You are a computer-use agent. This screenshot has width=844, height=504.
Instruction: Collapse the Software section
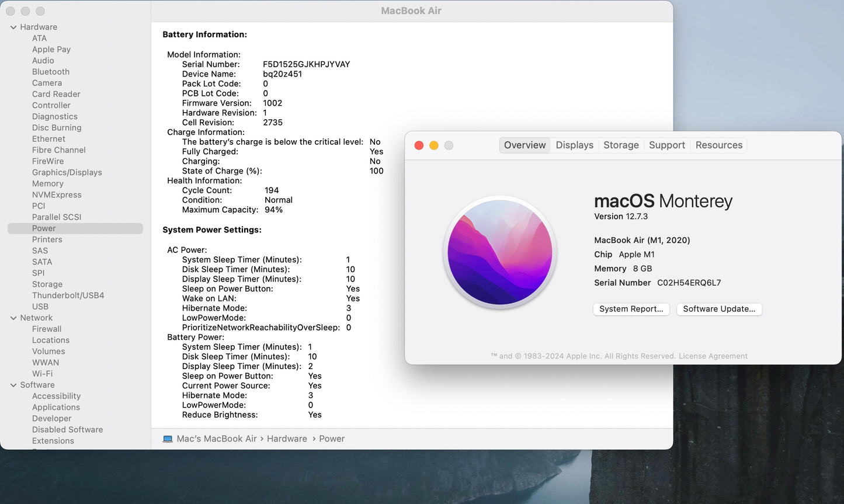click(13, 385)
